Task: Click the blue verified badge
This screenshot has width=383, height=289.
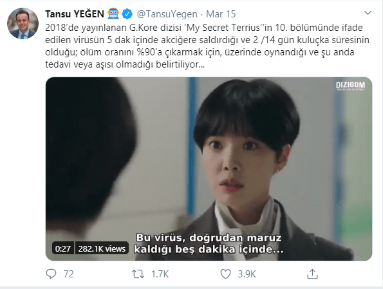Action: click(x=127, y=14)
